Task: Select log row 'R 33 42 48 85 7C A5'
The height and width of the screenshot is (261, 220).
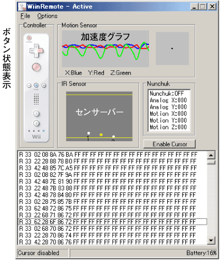Action: click(x=112, y=168)
